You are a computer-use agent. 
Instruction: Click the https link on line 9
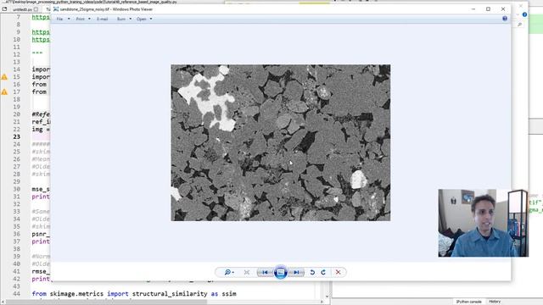(x=41, y=32)
